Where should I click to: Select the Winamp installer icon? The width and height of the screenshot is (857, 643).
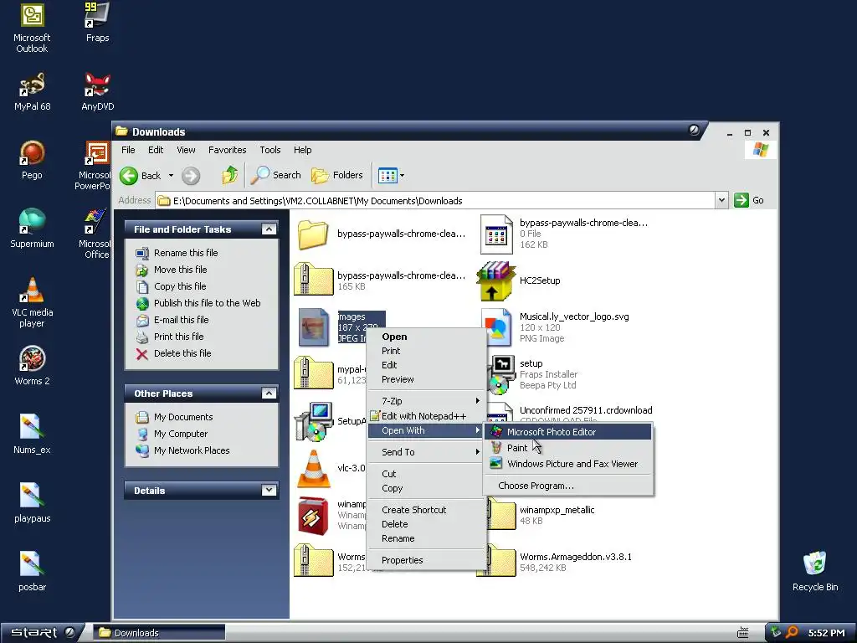pos(313,515)
